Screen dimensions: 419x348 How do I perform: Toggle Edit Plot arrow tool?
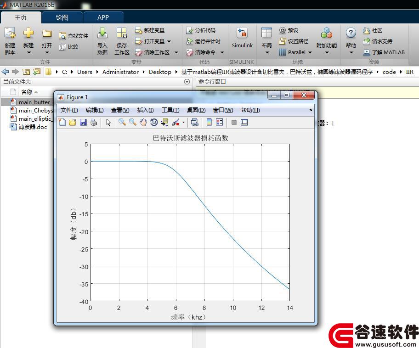pyautogui.click(x=108, y=122)
